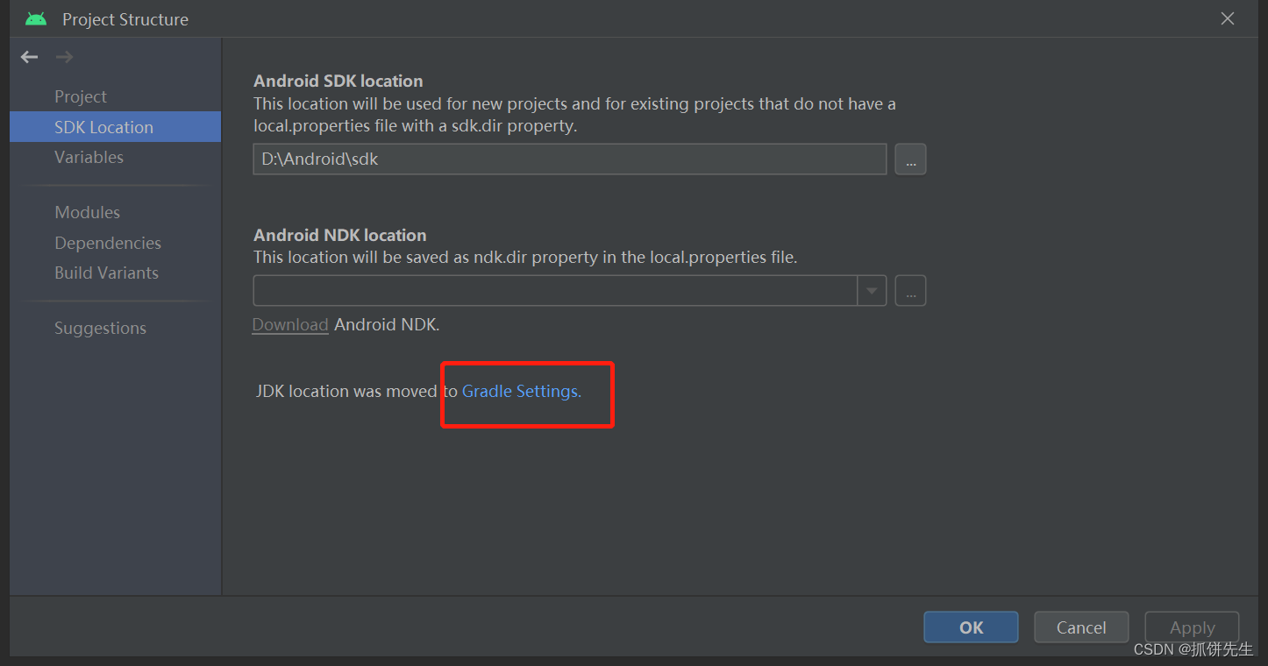The width and height of the screenshot is (1268, 666).
Task: Close the Project Structure dialog
Action: [1227, 18]
